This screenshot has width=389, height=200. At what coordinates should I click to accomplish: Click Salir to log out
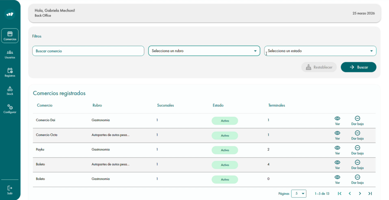point(10,190)
